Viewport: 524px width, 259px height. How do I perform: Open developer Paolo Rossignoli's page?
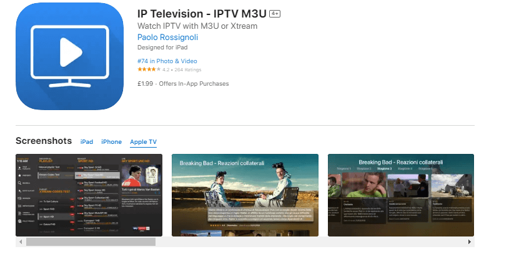point(168,37)
